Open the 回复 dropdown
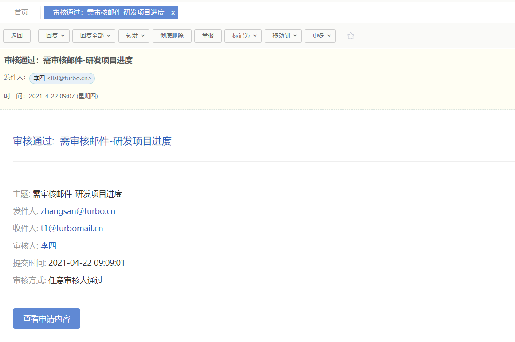Image resolution: width=515 pixels, height=342 pixels. (x=54, y=36)
